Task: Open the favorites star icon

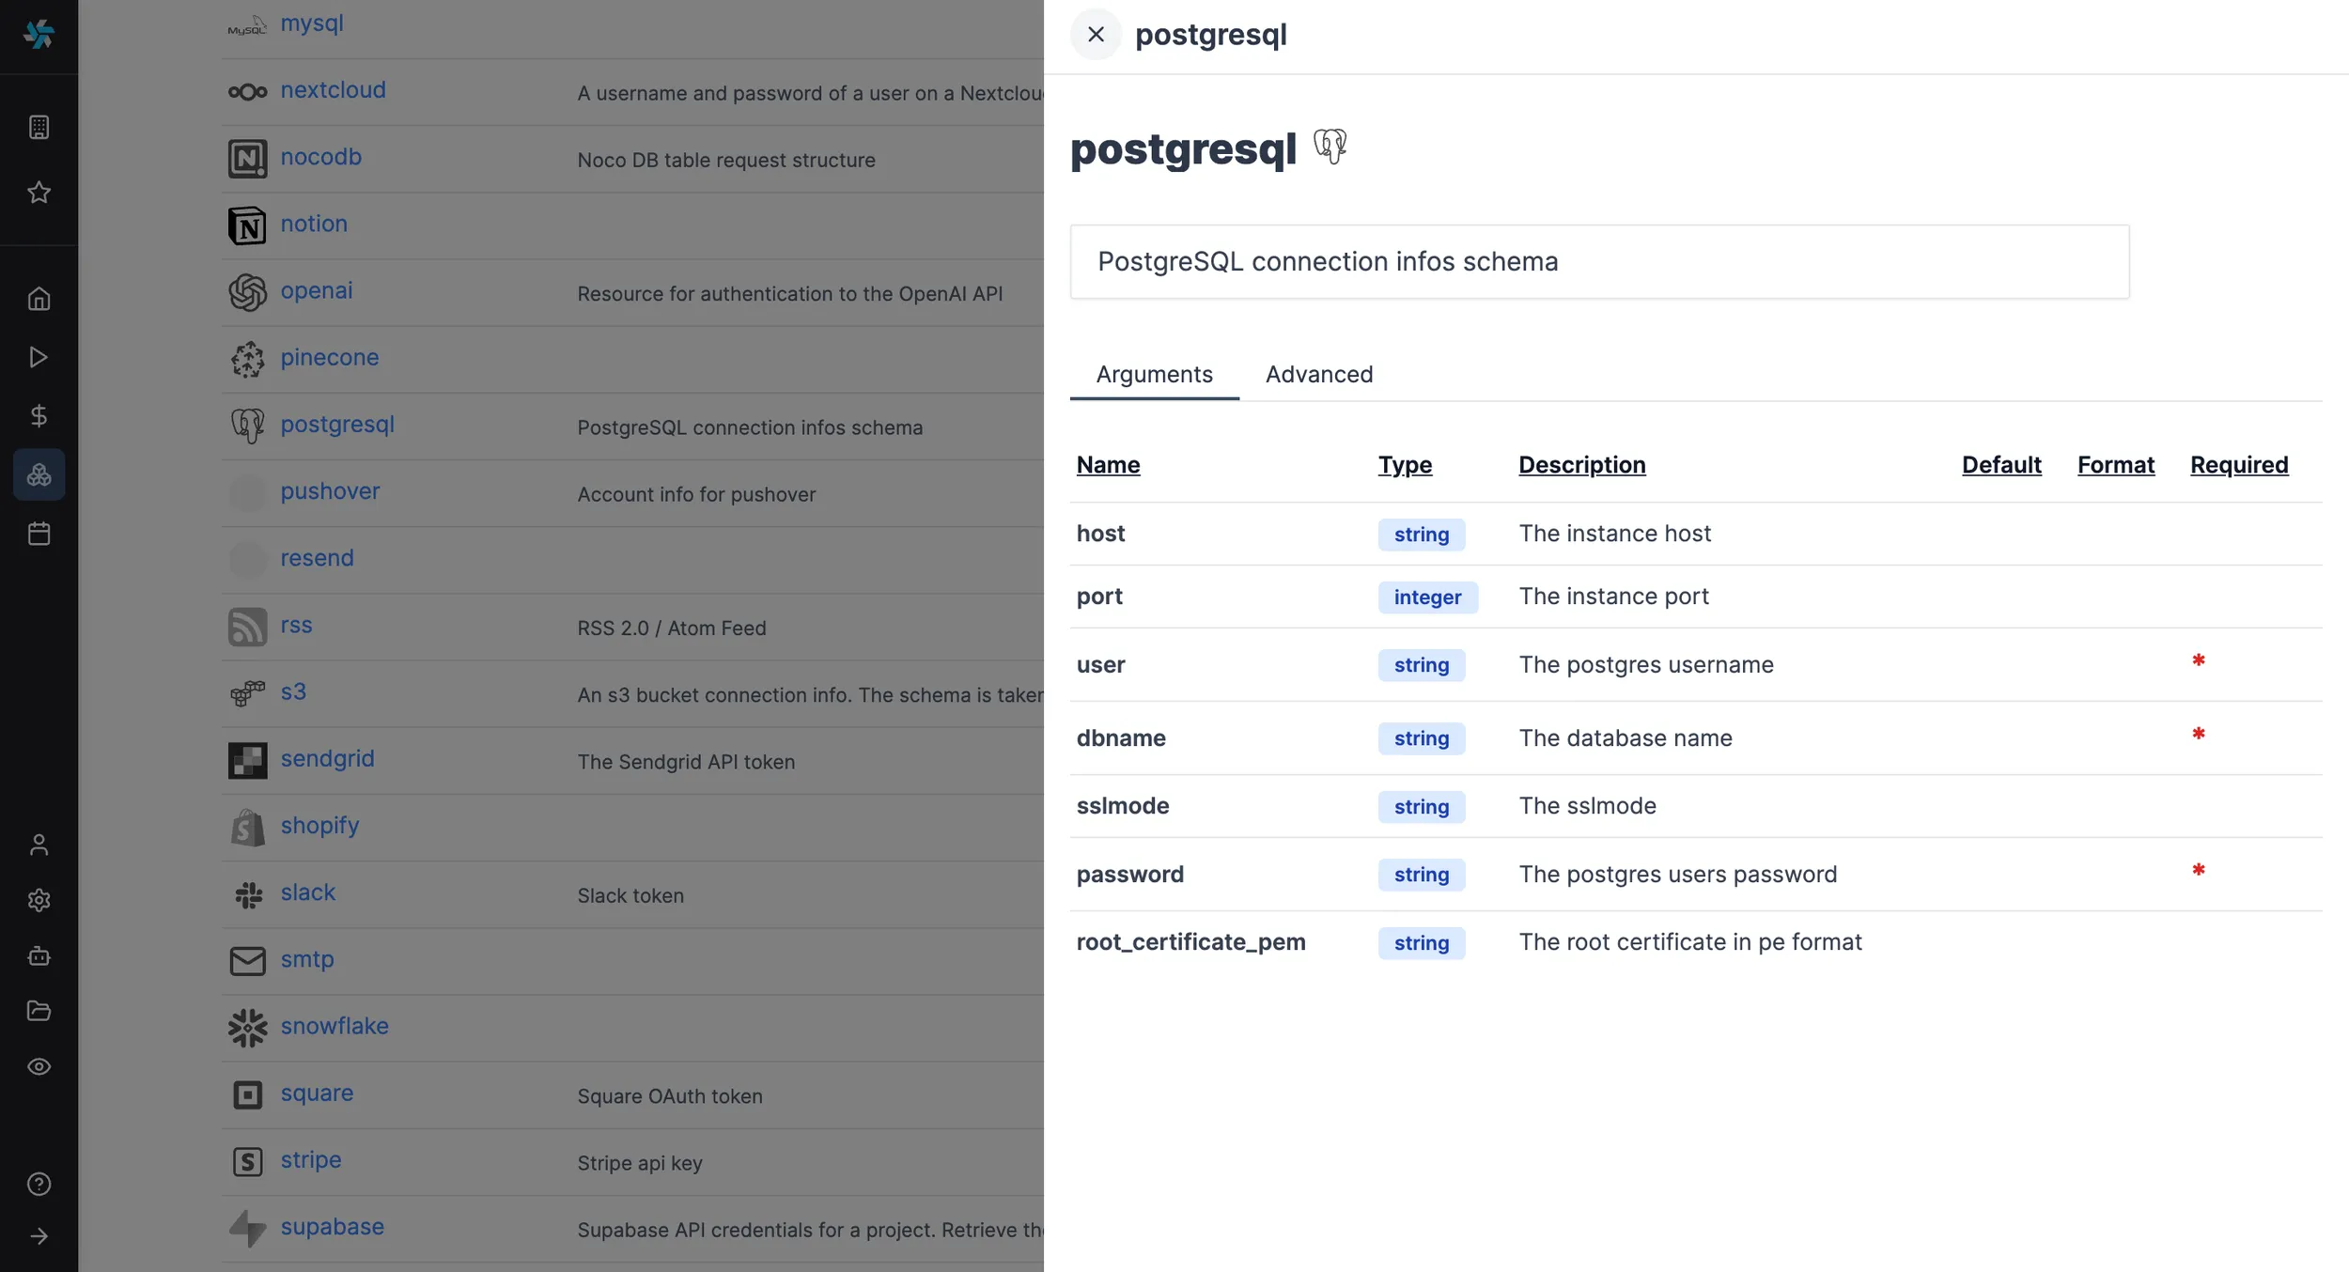Action: point(39,193)
